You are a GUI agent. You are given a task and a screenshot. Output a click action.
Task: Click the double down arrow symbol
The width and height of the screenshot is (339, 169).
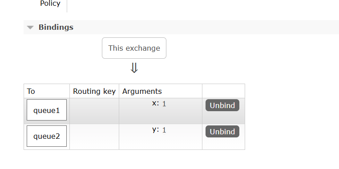[134, 68]
